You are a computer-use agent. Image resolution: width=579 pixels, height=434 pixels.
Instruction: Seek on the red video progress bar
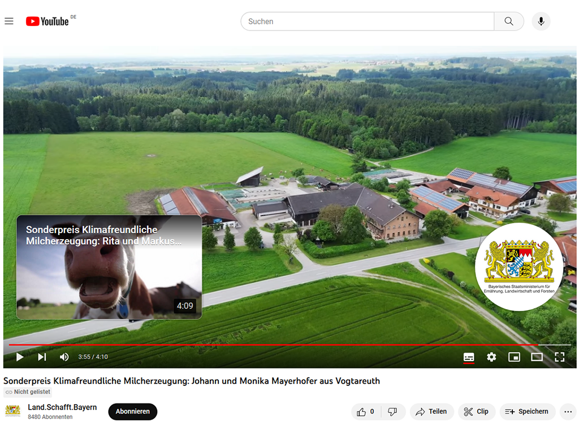[283, 344]
